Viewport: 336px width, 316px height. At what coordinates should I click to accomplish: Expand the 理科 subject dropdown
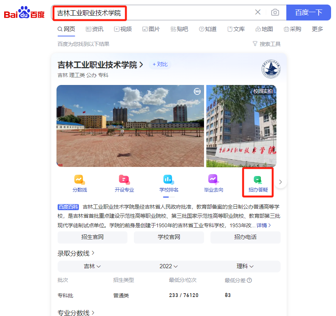click(x=245, y=266)
